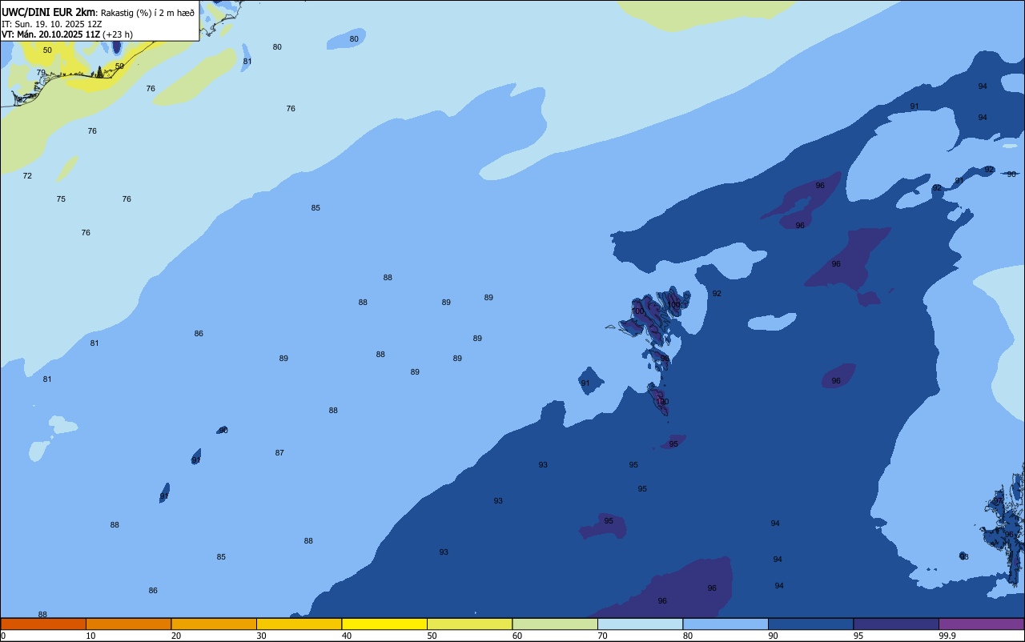The width and height of the screenshot is (1025, 642).
Task: Click the '97' humidity value over Shetland
Action: (998, 500)
